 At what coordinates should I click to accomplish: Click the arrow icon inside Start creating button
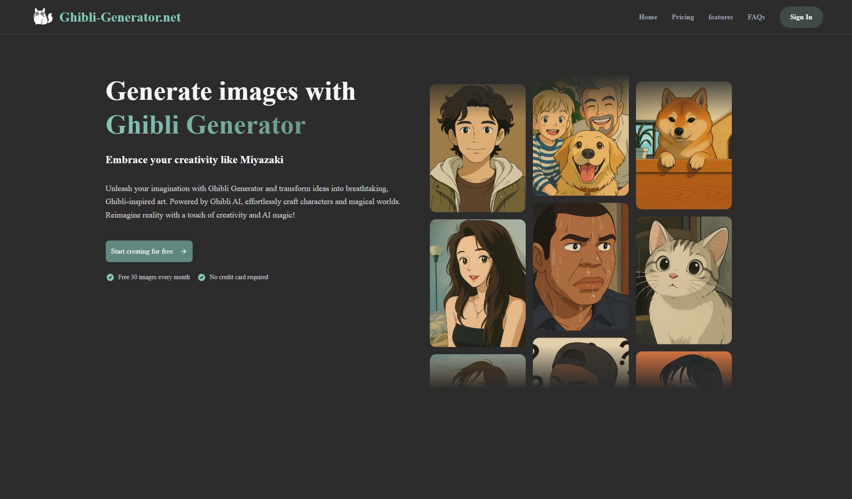point(183,251)
